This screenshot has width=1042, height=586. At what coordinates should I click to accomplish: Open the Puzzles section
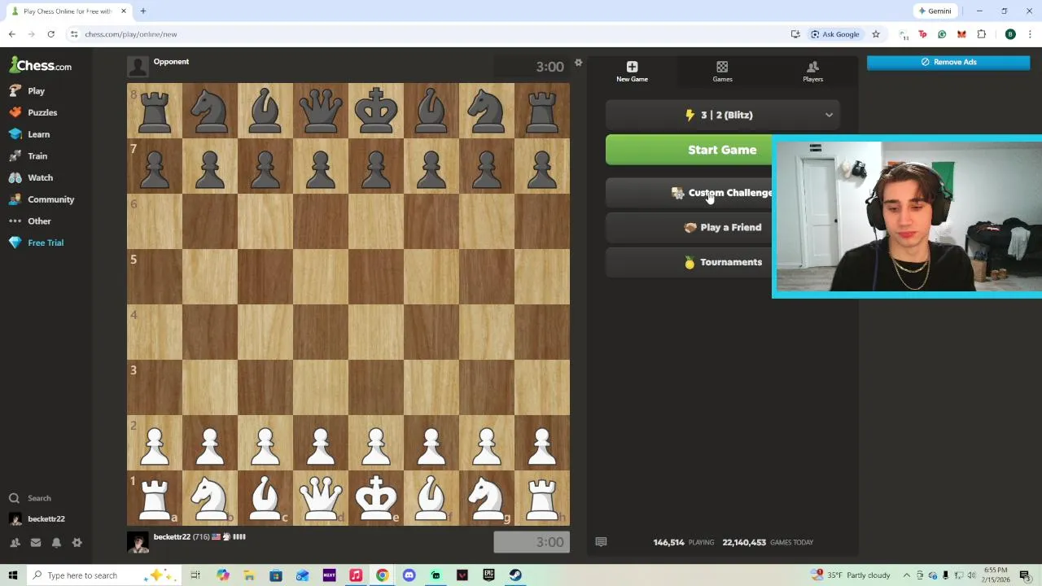pos(42,112)
